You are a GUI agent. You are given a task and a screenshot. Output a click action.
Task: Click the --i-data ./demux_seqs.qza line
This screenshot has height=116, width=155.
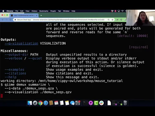click(31, 88)
